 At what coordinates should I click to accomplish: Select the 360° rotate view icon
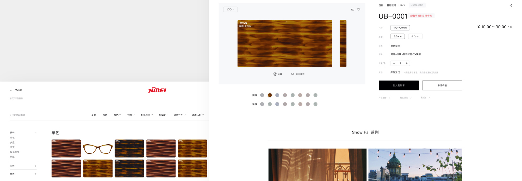pyautogui.click(x=293, y=74)
